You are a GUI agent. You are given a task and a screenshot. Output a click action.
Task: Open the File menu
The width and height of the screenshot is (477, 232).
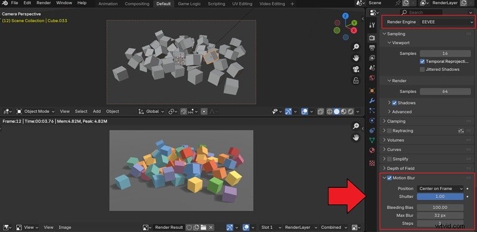pyautogui.click(x=14, y=3)
